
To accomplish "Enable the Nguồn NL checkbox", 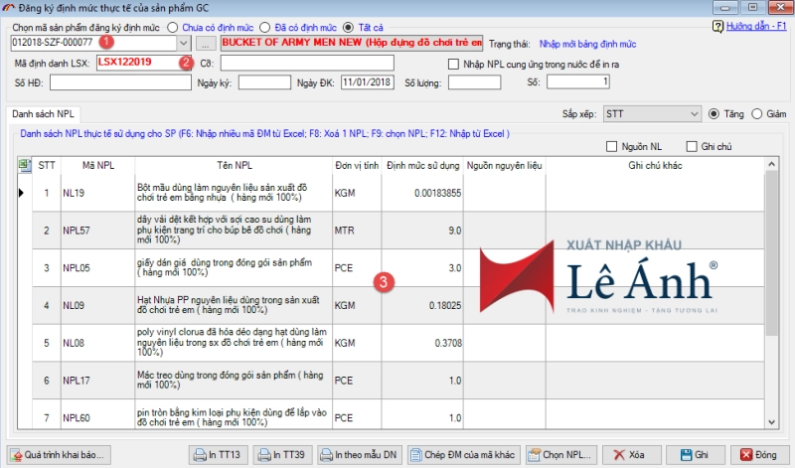I will (x=612, y=147).
